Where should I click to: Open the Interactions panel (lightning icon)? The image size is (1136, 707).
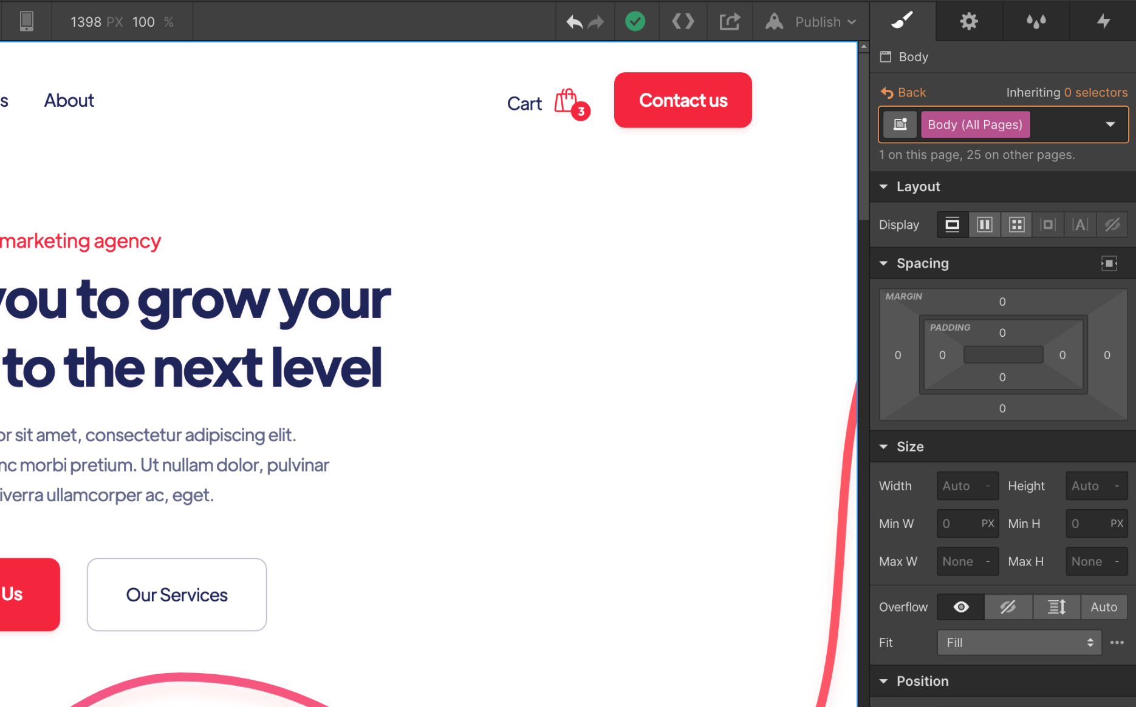1103,21
